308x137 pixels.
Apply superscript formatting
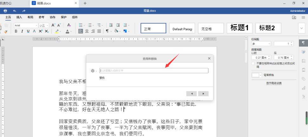(x=41, y=31)
